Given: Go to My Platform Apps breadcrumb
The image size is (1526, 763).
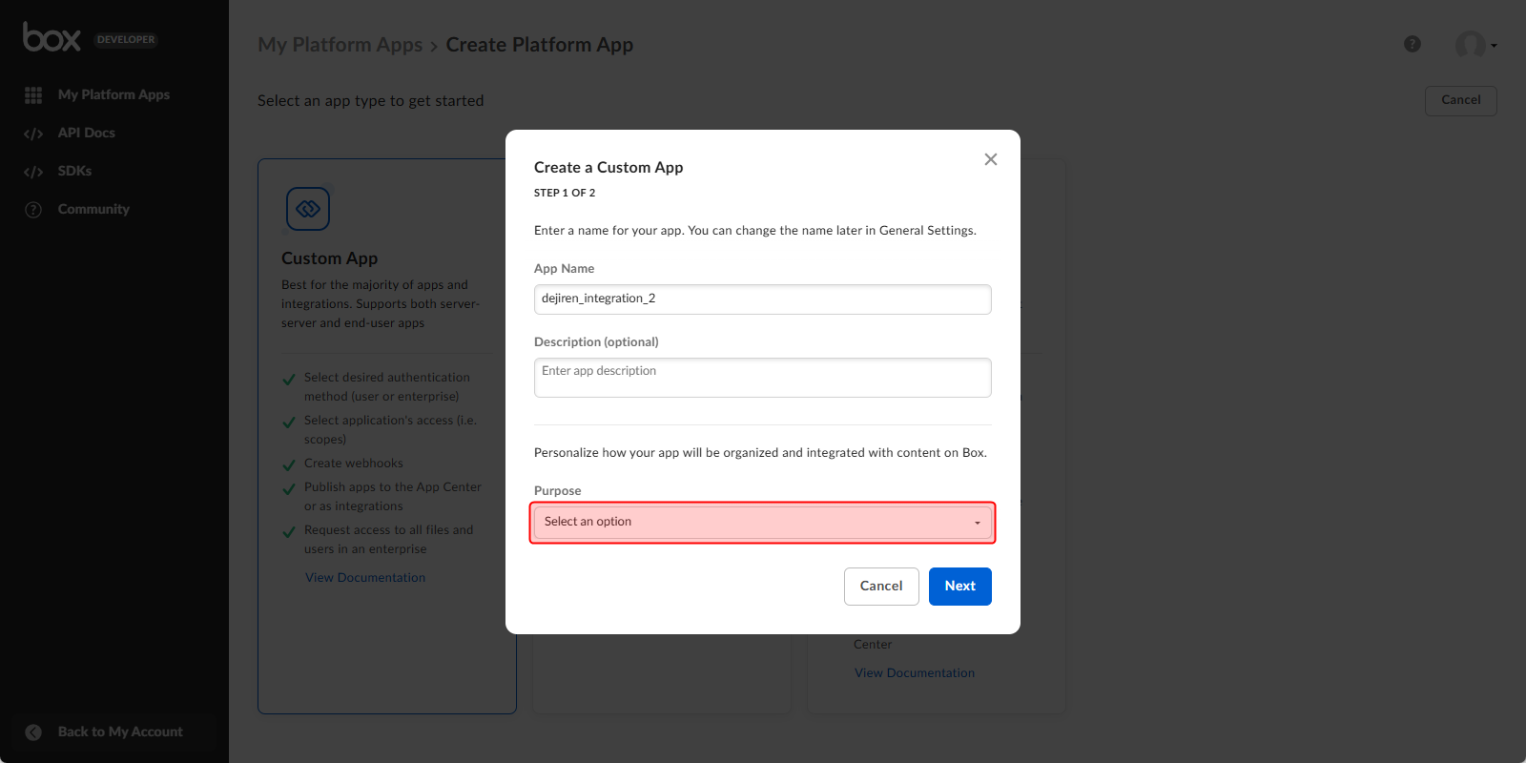Looking at the screenshot, I should [340, 45].
